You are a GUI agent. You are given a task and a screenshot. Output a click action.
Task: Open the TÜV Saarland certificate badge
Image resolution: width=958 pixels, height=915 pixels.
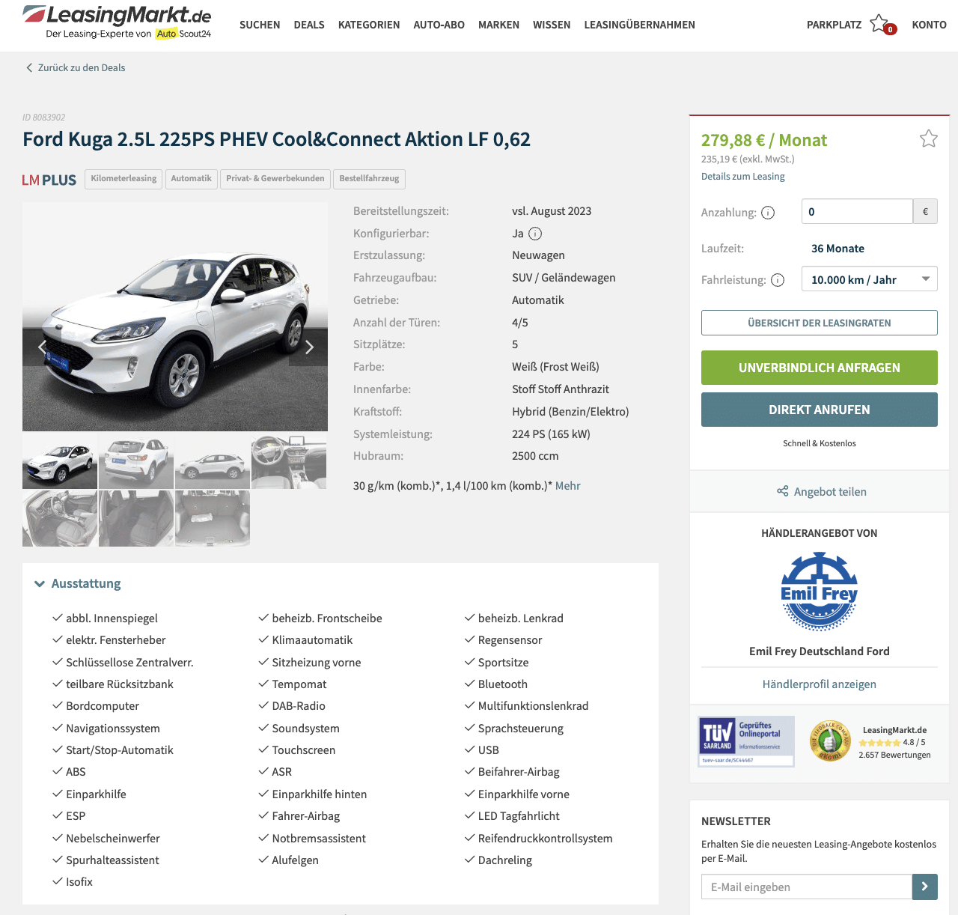[x=746, y=741]
